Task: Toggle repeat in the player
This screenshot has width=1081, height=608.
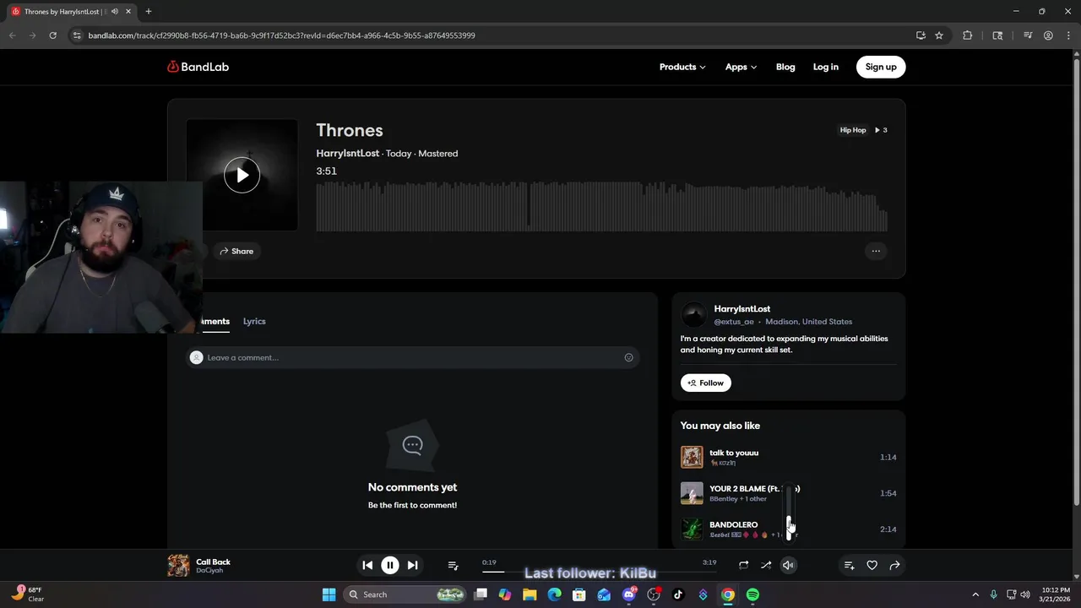Action: [743, 565]
